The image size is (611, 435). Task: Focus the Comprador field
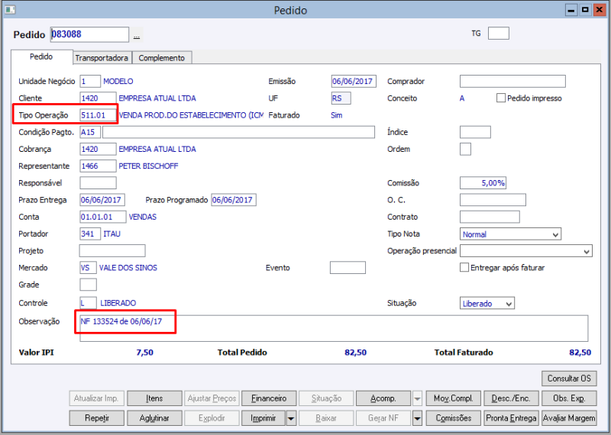512,82
